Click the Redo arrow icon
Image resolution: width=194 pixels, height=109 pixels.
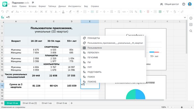pyautogui.click(x=7, y=12)
